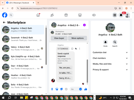134x100 pixels.
Task: Open the Savannah 4-Bed,2-Bath conversation
Action: (x=23, y=39)
